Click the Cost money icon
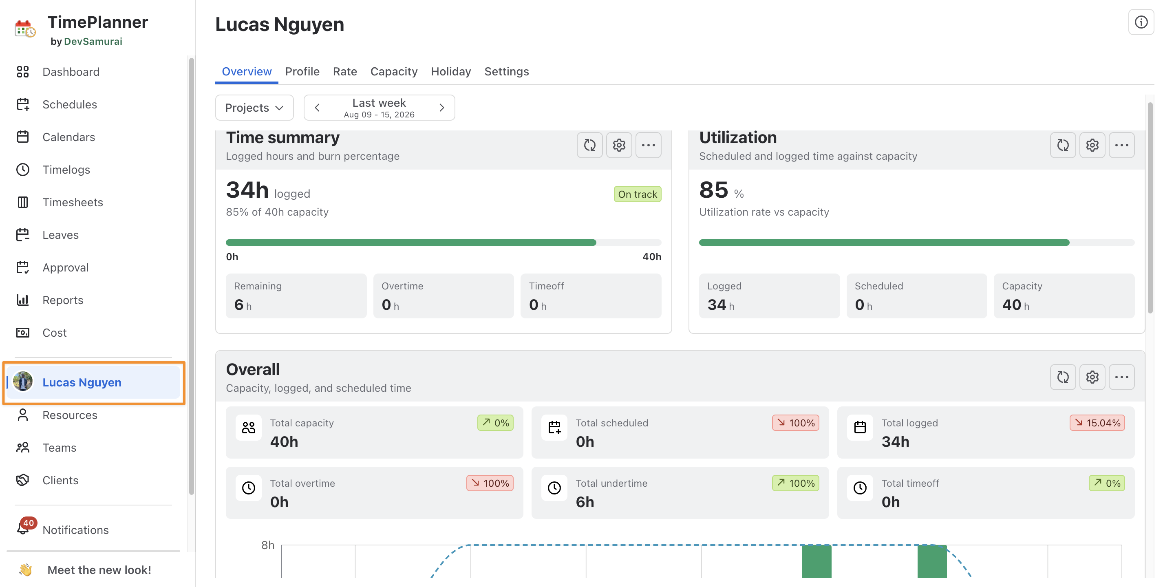 pos(23,333)
